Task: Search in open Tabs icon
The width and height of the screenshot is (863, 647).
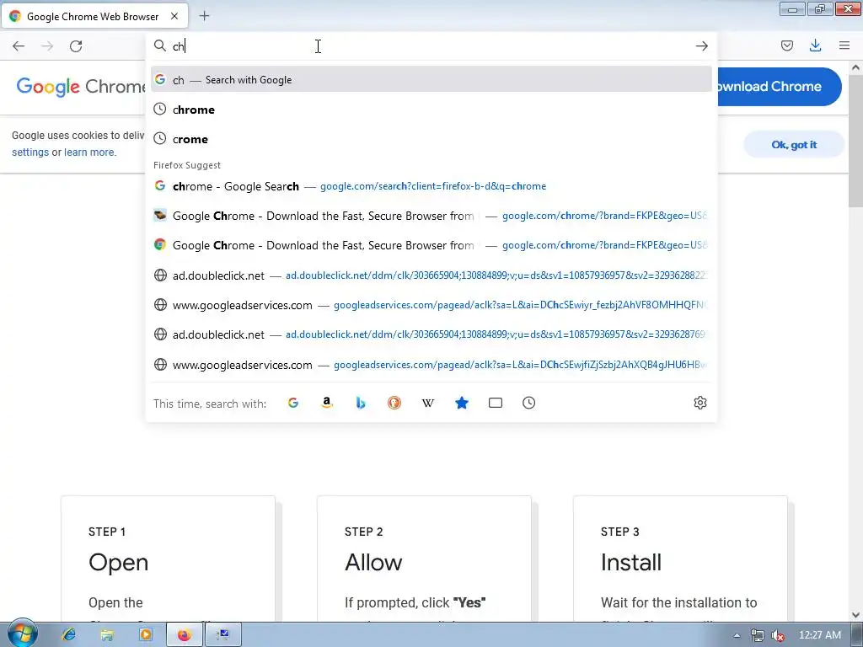Action: pos(496,403)
